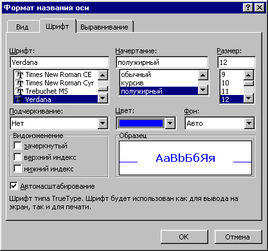The height and width of the screenshot is (251, 268).
Task: Select font size 11
Action: tap(231, 91)
